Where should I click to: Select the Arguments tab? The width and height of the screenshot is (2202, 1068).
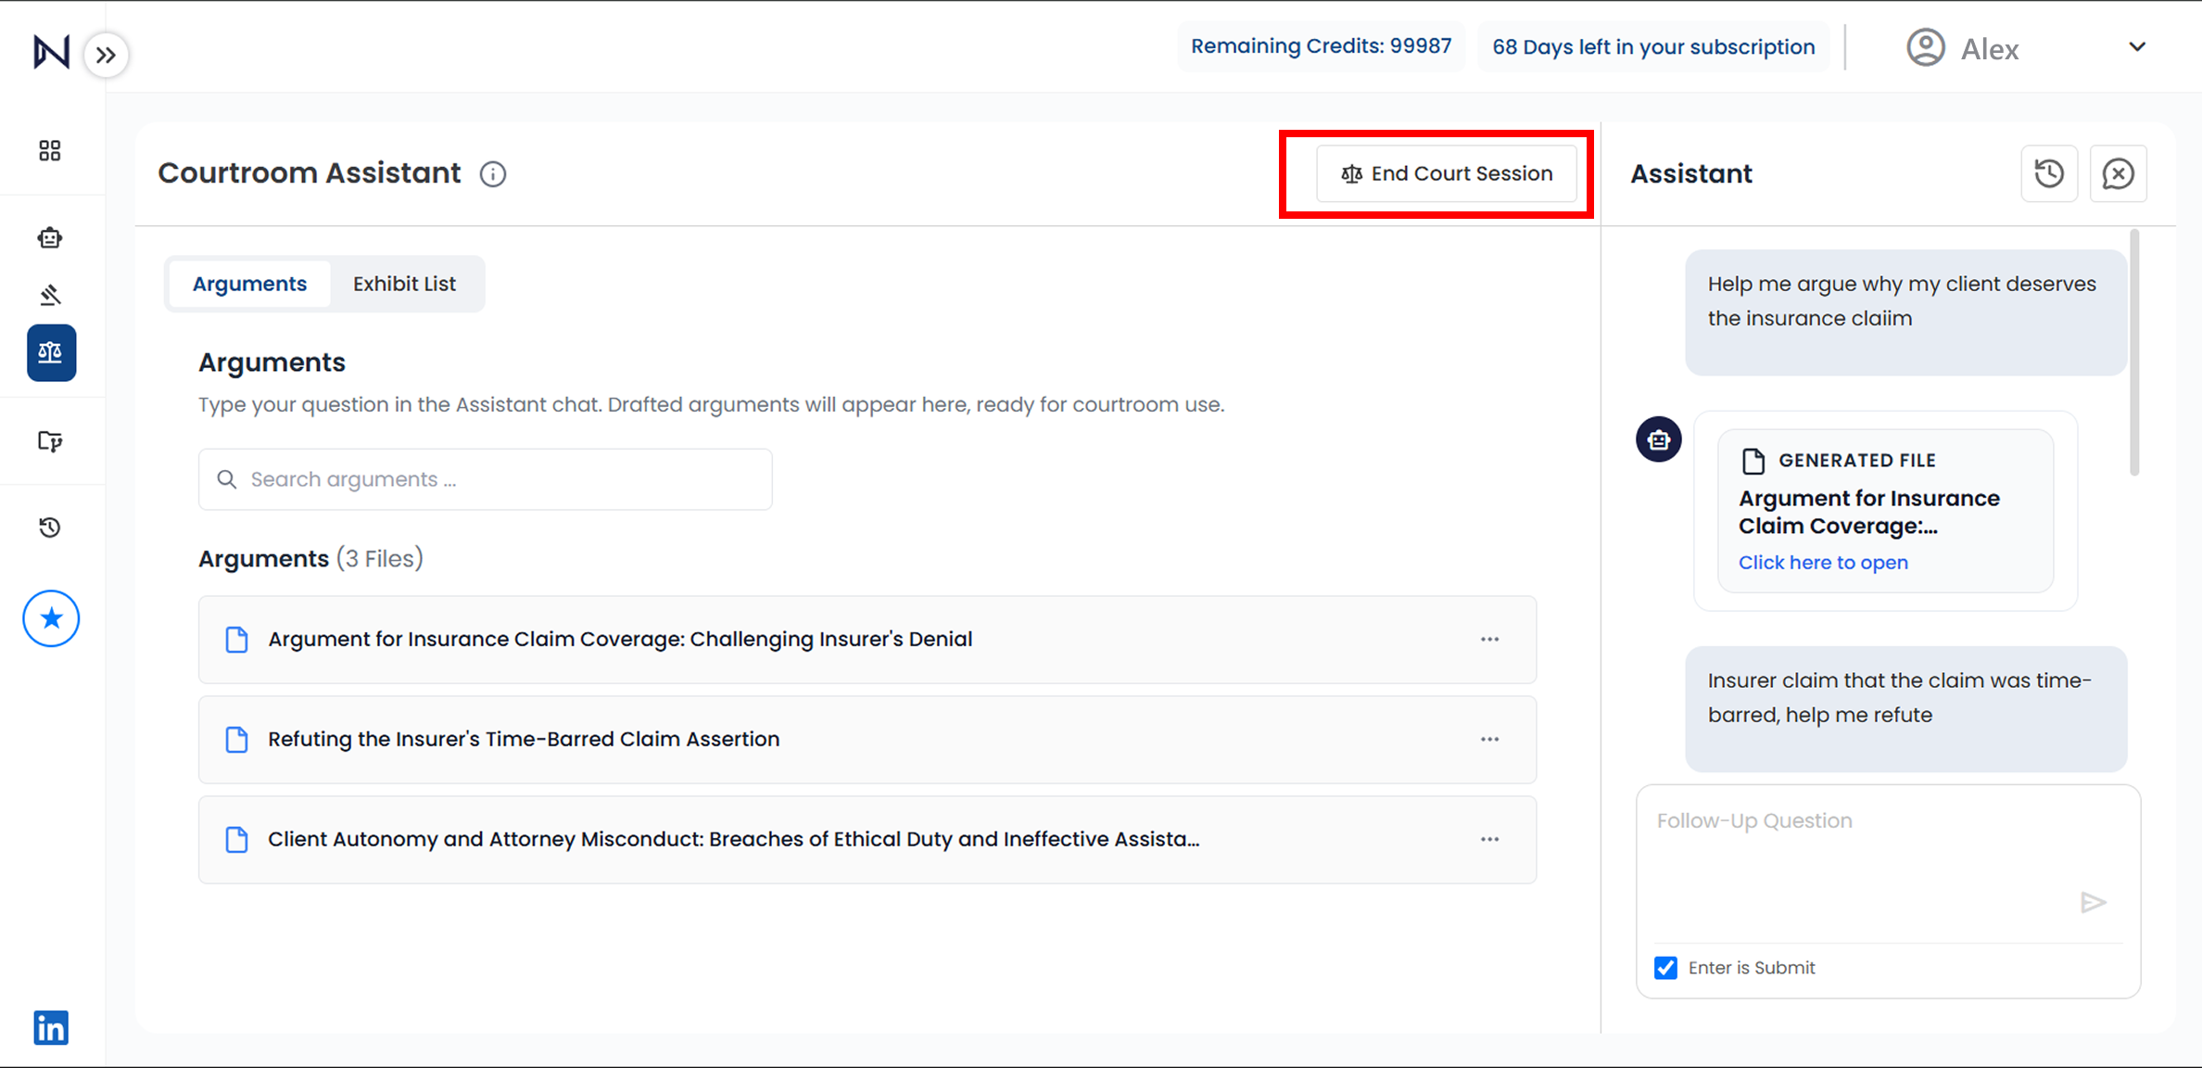[249, 284]
